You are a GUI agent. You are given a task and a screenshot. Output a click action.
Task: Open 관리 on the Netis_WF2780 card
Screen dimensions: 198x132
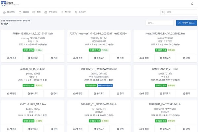click(186, 58)
